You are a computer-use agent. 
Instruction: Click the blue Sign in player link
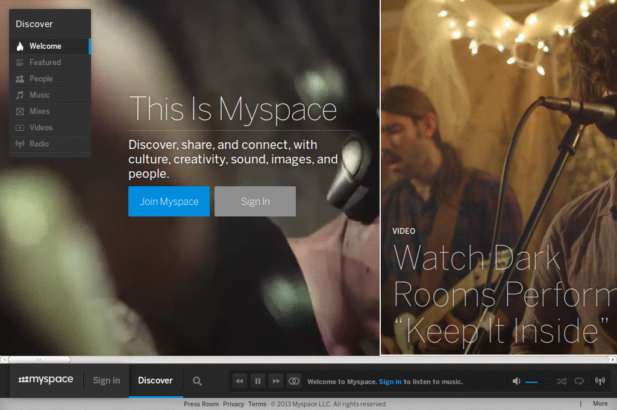point(390,382)
